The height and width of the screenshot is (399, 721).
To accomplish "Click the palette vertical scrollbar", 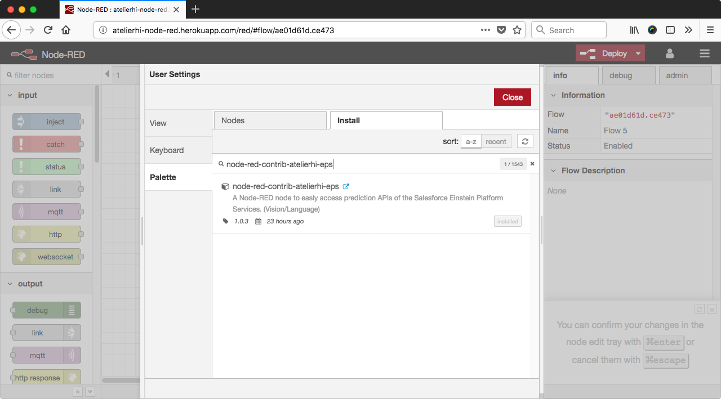I will pos(97,124).
